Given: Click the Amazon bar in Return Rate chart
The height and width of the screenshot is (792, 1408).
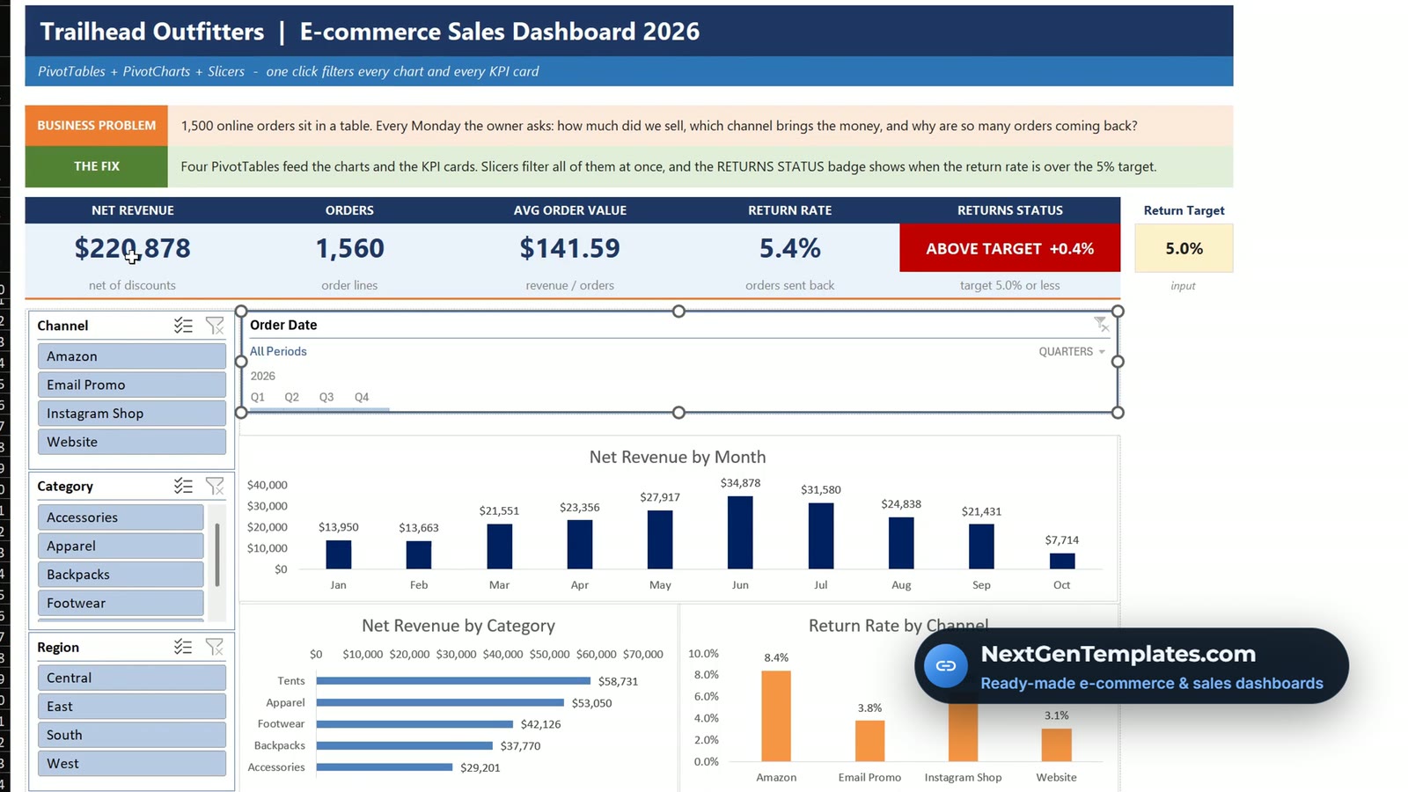Looking at the screenshot, I should [x=776, y=716].
